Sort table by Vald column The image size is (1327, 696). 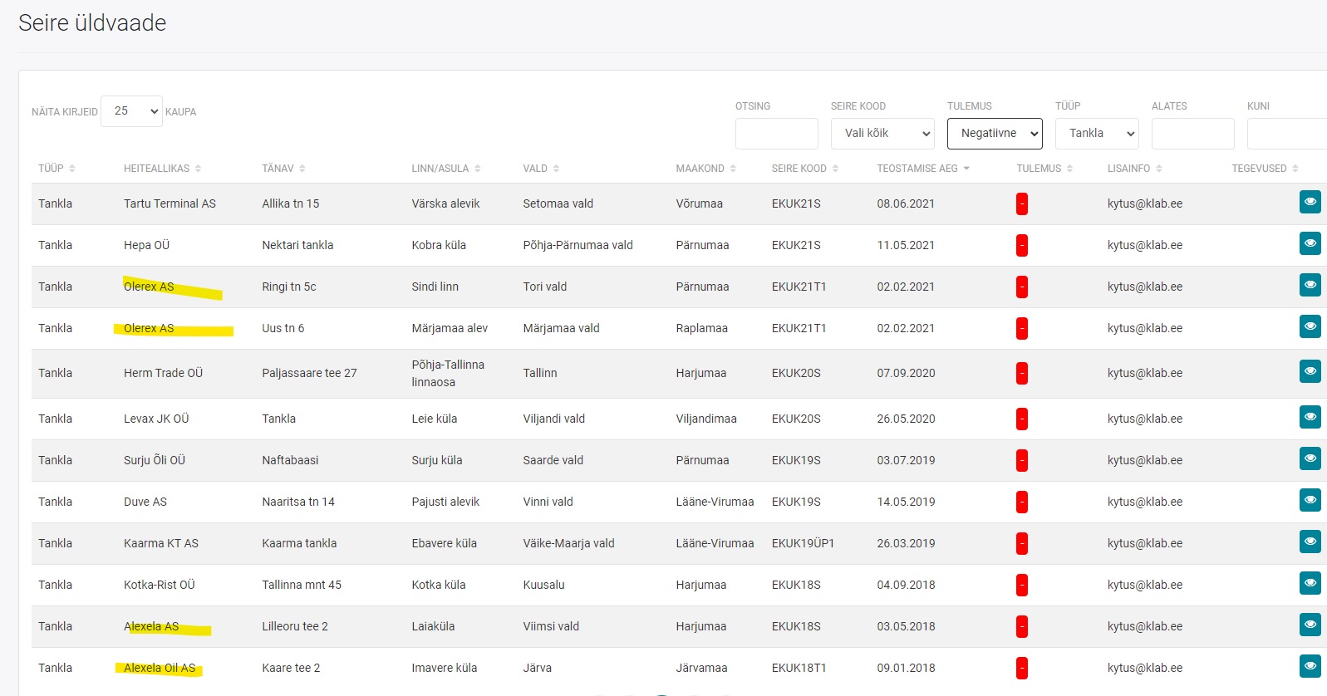pyautogui.click(x=541, y=168)
